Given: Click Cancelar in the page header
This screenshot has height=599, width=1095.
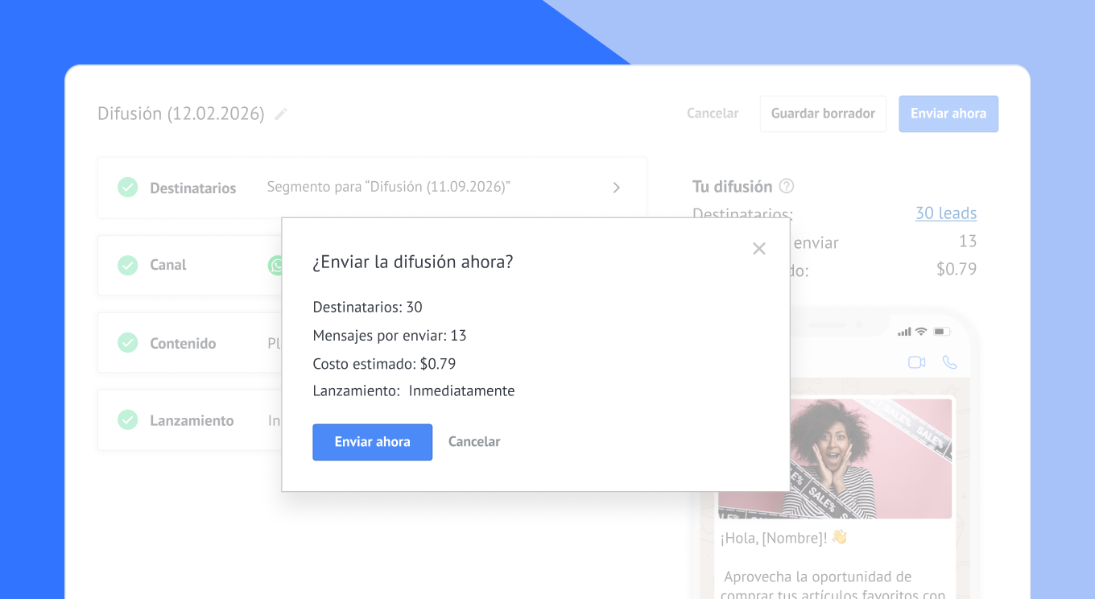Looking at the screenshot, I should click(x=713, y=114).
